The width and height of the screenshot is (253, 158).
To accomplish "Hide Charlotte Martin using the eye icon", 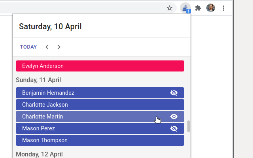I will pyautogui.click(x=174, y=117).
